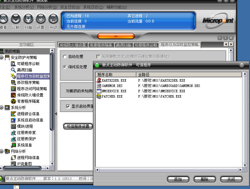Toggle the 采用静默方式 checkbox
This screenshot has width=250, height=189.
98,57
